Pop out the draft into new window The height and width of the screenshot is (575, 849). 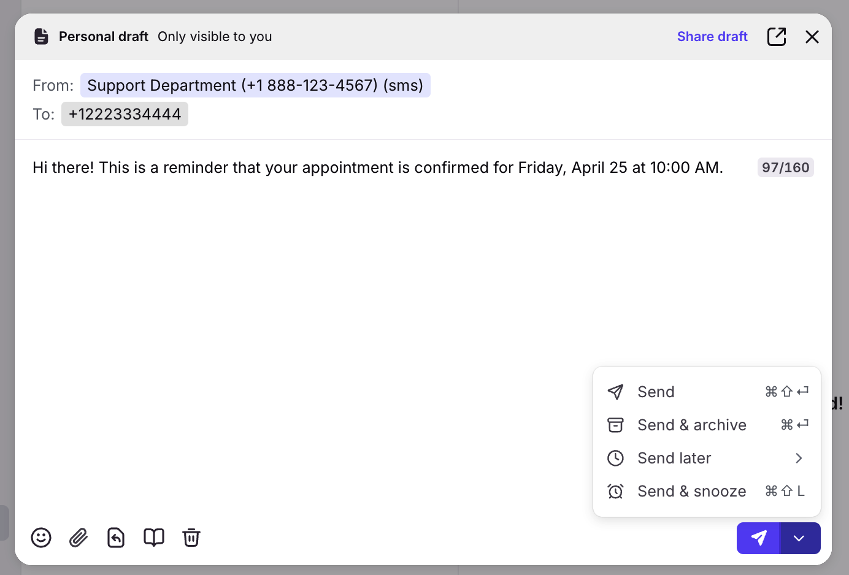(x=777, y=37)
